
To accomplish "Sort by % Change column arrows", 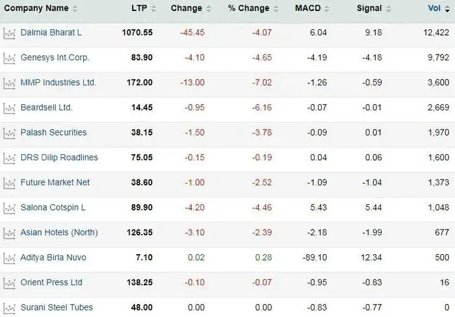I will coord(276,9).
